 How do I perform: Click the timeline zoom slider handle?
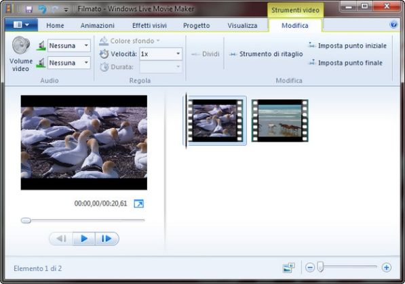coord(320,266)
